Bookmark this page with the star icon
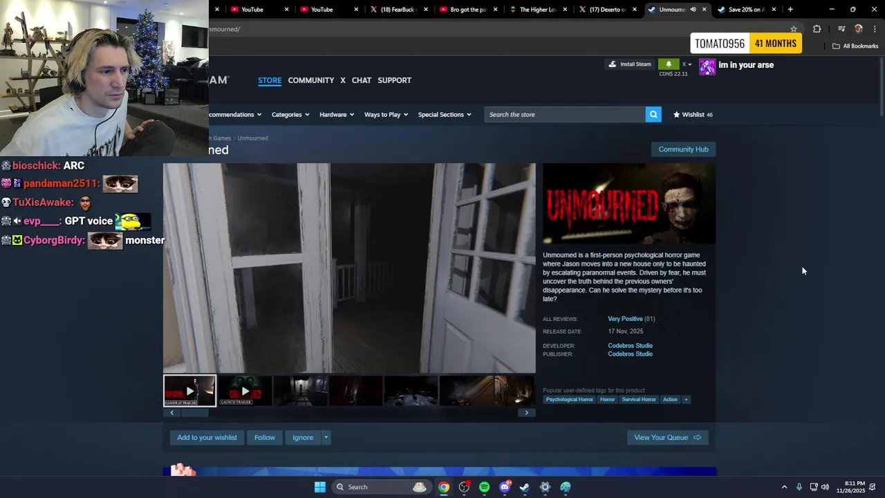This screenshot has width=885, height=498. 794,29
